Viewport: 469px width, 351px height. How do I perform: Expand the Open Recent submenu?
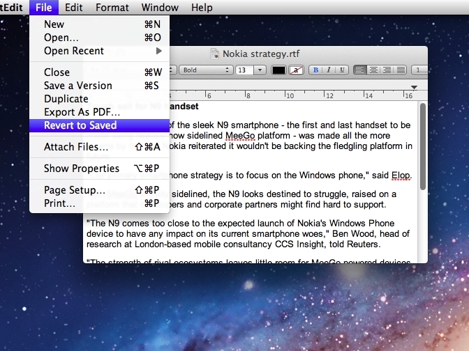[99, 51]
